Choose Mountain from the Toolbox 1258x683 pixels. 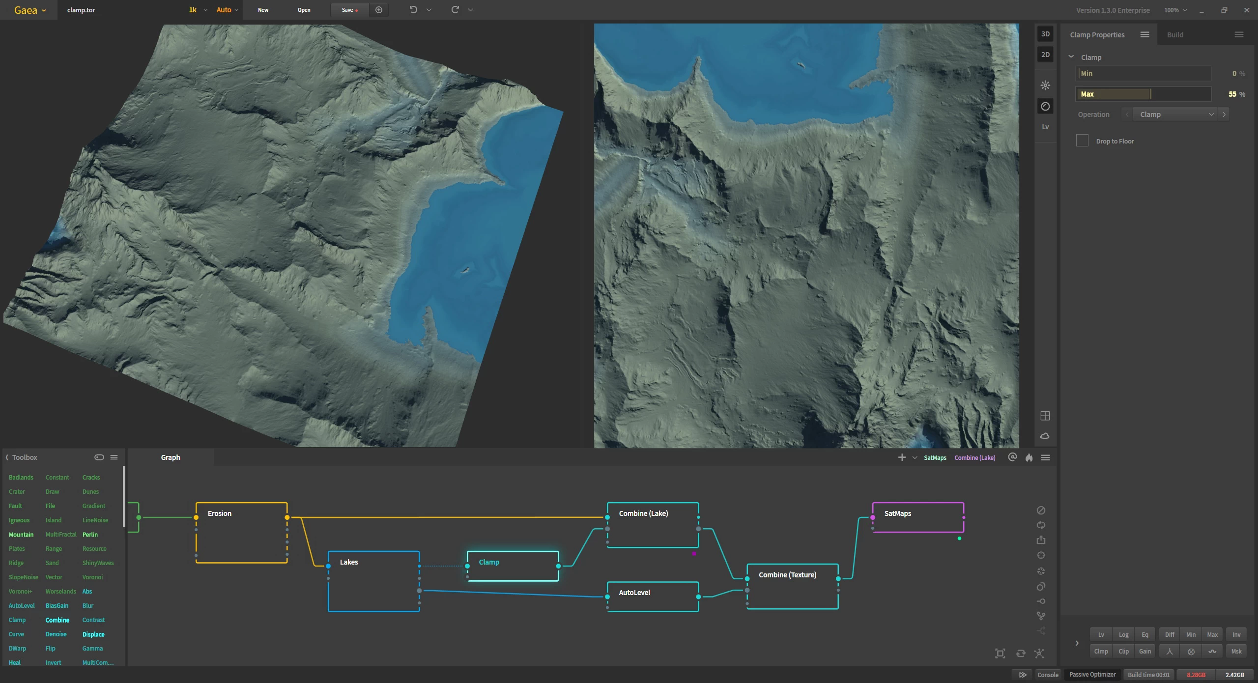[x=21, y=535]
